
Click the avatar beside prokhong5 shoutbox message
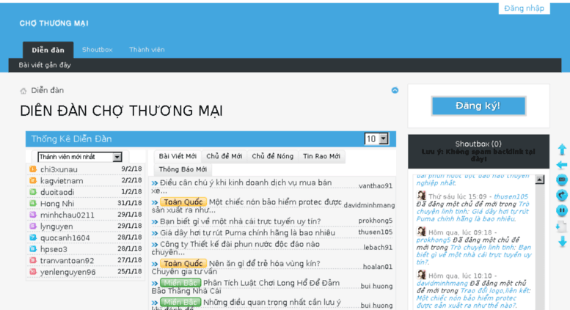click(422, 232)
